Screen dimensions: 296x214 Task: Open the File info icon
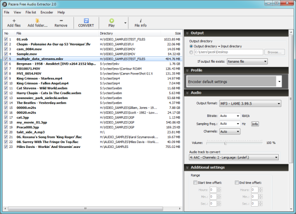click(x=141, y=21)
